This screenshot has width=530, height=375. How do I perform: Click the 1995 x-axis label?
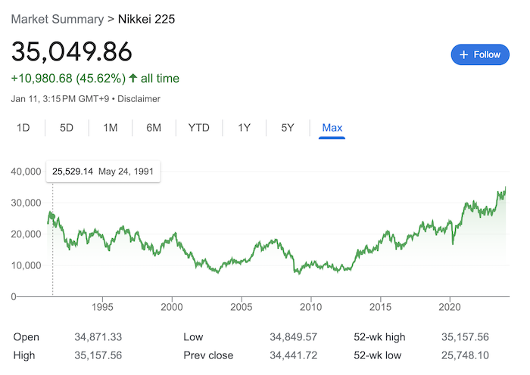coord(102,308)
